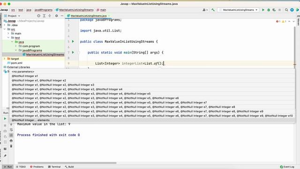The height and width of the screenshot is (169, 300).
Task: Open the IDE updates blue circle icon
Action: click(292, 10)
